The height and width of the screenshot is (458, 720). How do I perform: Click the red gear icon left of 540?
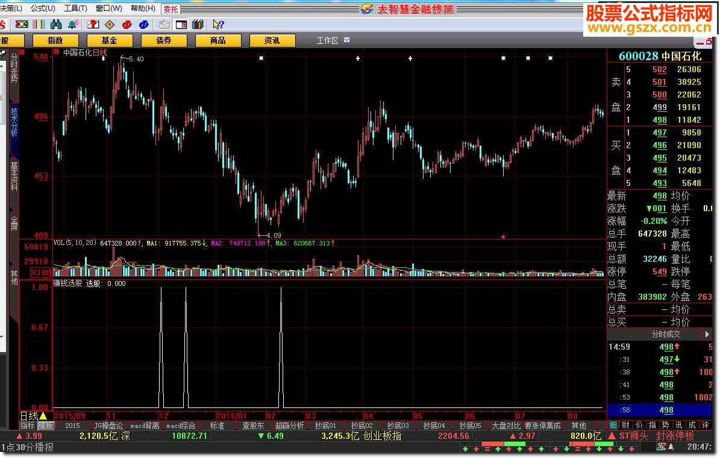pos(22,52)
